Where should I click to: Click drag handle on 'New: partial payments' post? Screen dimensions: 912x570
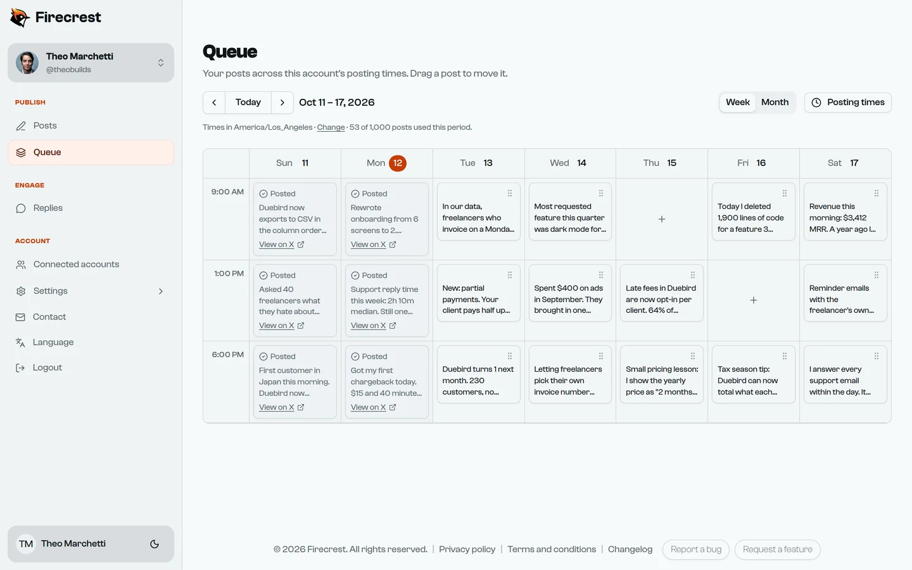tap(510, 275)
